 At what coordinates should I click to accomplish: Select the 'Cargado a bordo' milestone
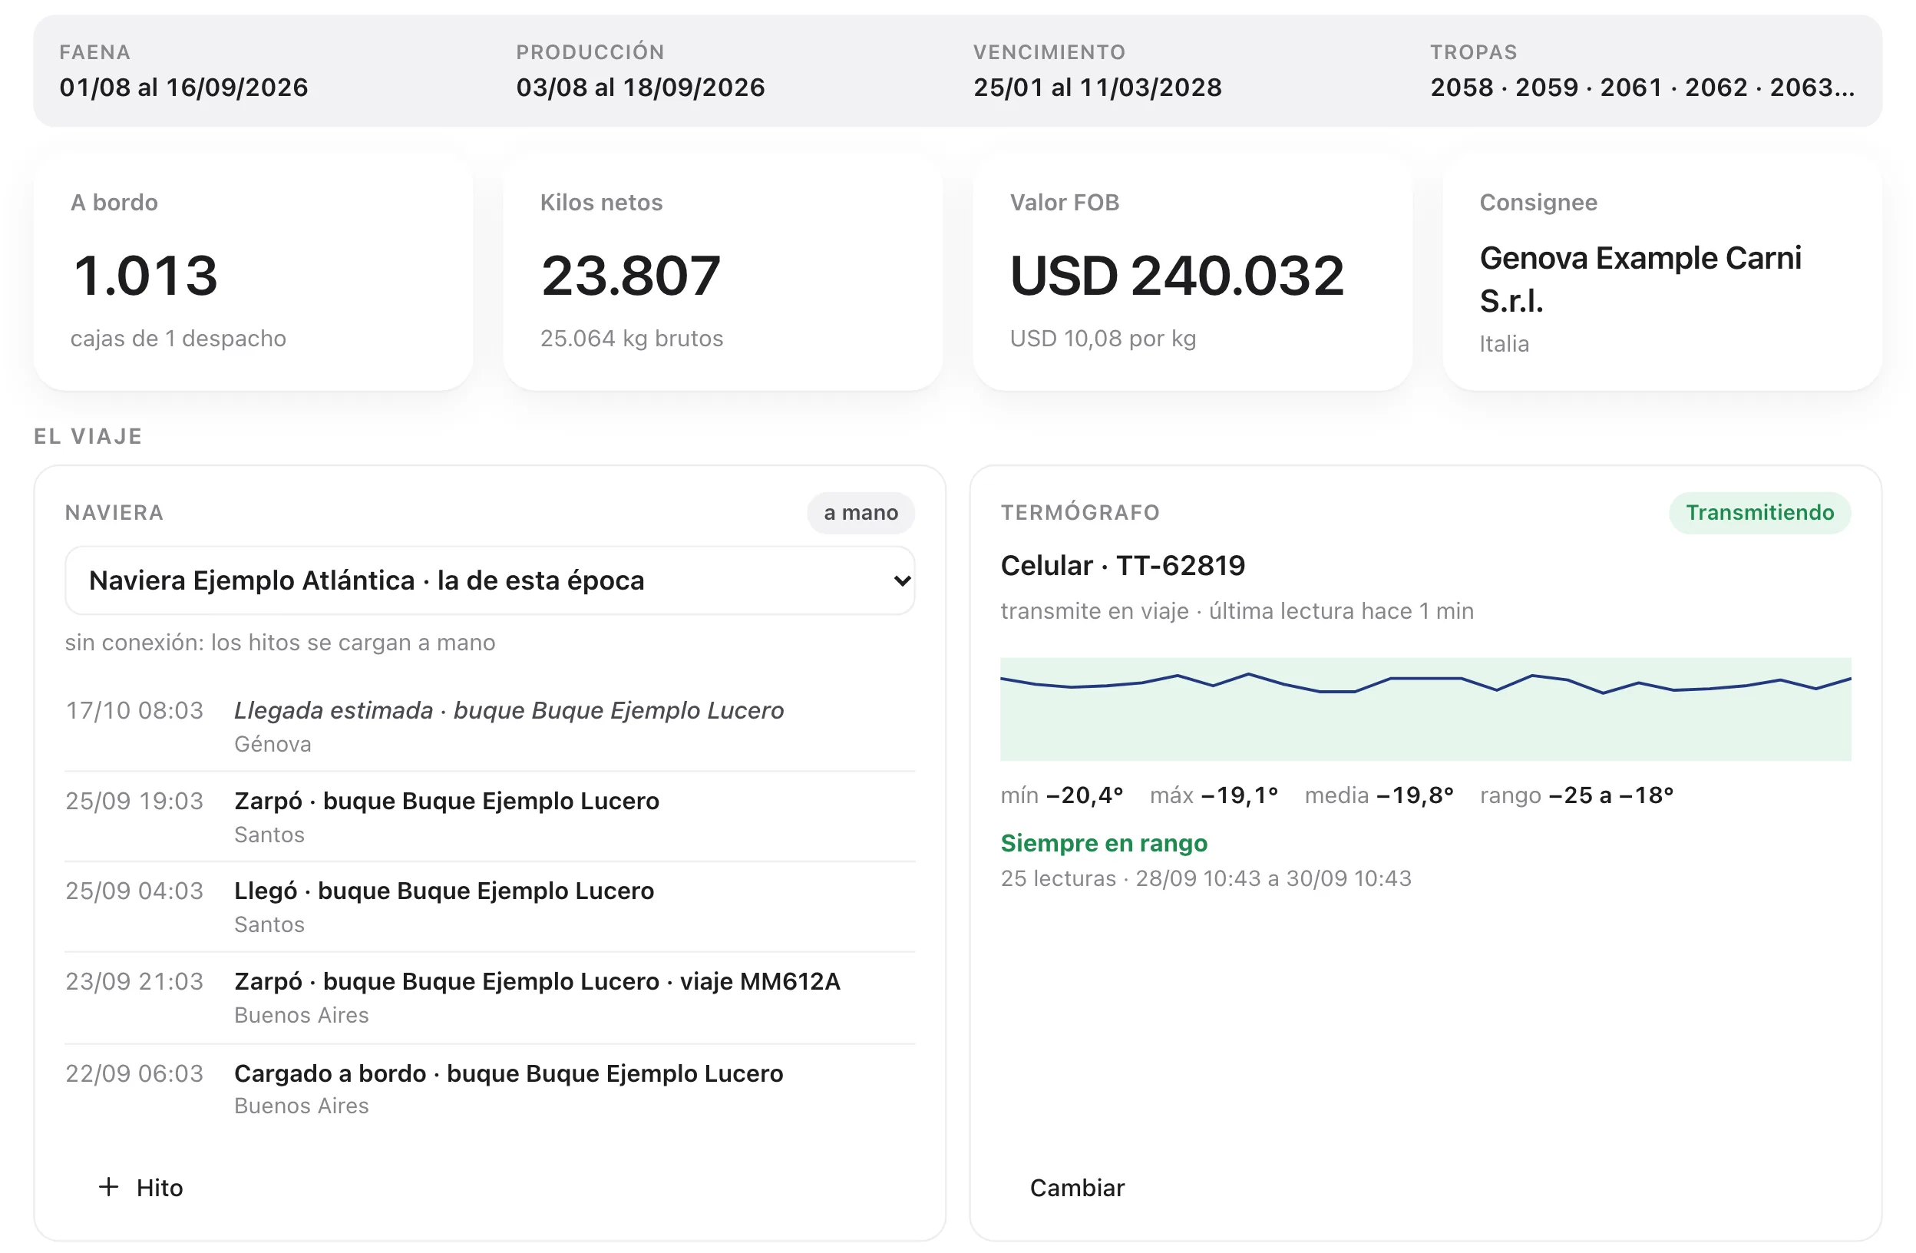(490, 1089)
